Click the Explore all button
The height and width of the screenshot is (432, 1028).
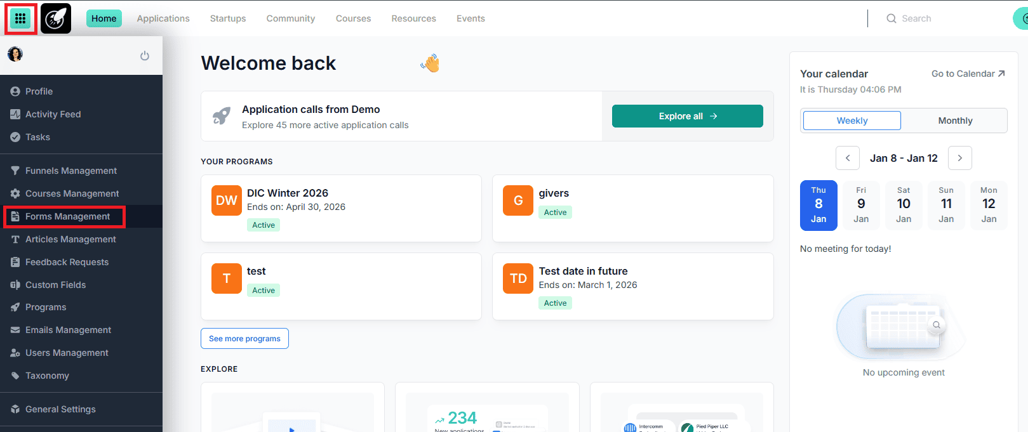(x=687, y=116)
